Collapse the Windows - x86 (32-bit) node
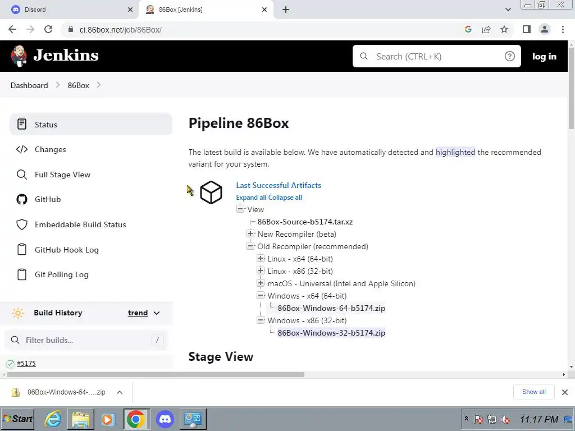Viewport: 575px width, 431px height. (261, 320)
